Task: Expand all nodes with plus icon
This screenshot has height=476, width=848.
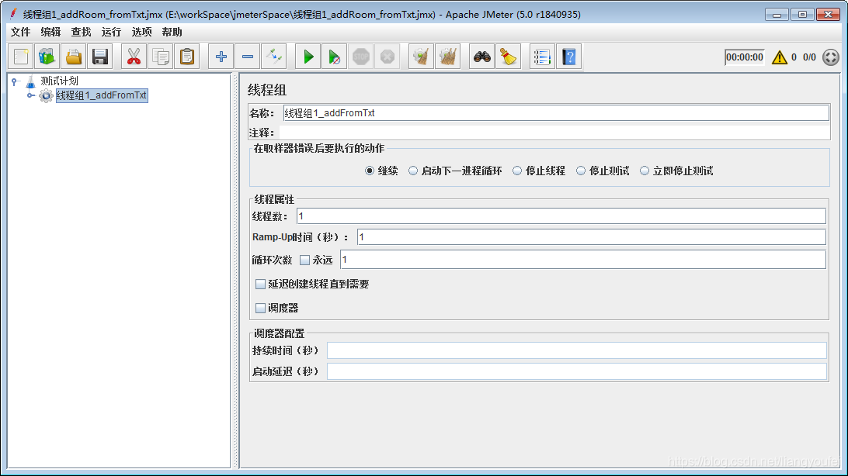Action: click(221, 57)
